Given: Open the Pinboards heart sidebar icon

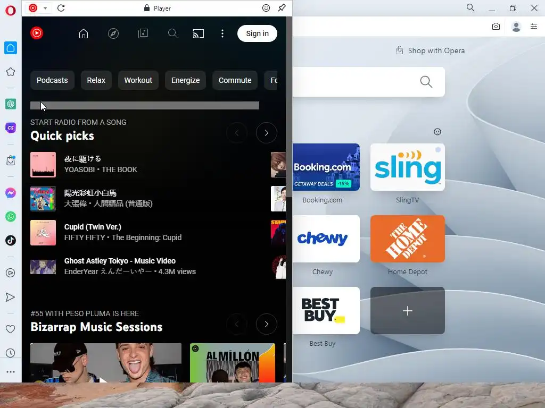Looking at the screenshot, I should coord(11,329).
